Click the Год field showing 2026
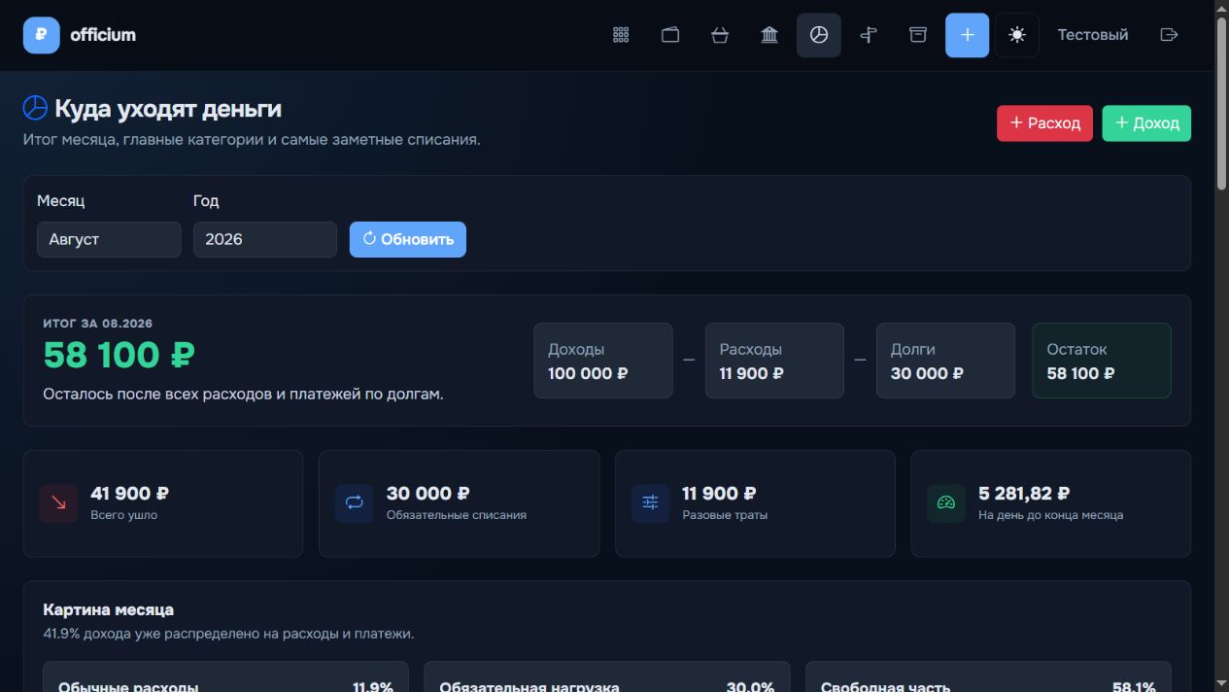1229x692 pixels. click(x=265, y=239)
